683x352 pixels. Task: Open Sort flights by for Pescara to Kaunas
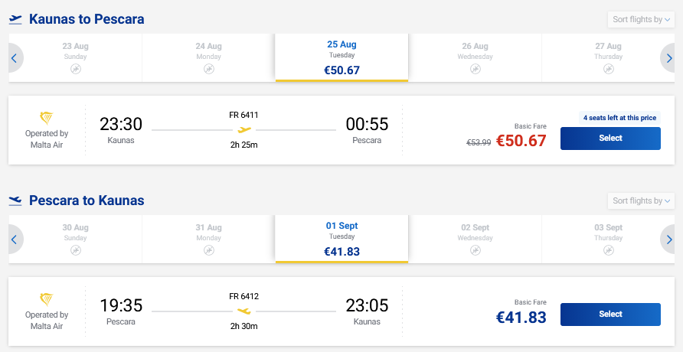click(641, 200)
